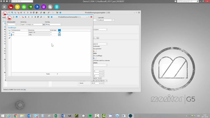Screen dimensions: 210x118
Task: Click link icon beside Inställningar grid
Action: click(x=10, y=38)
